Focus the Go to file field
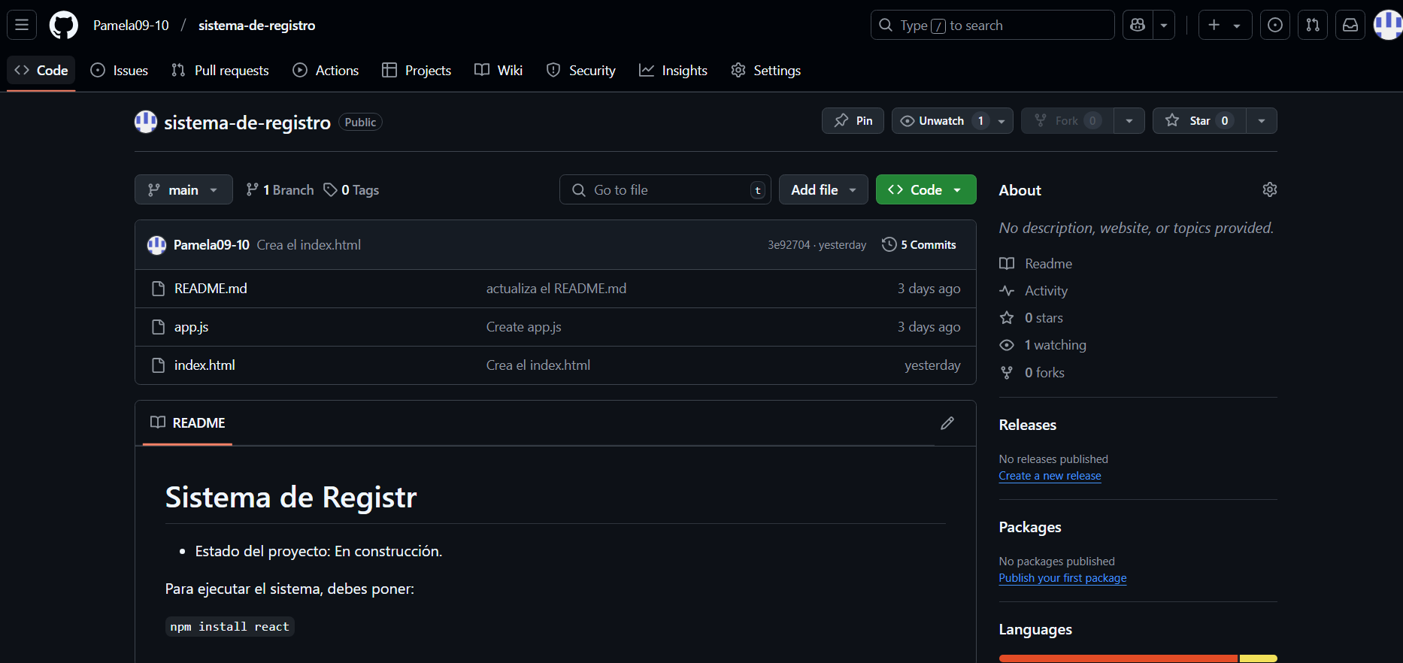1403x663 pixels. pyautogui.click(x=665, y=189)
